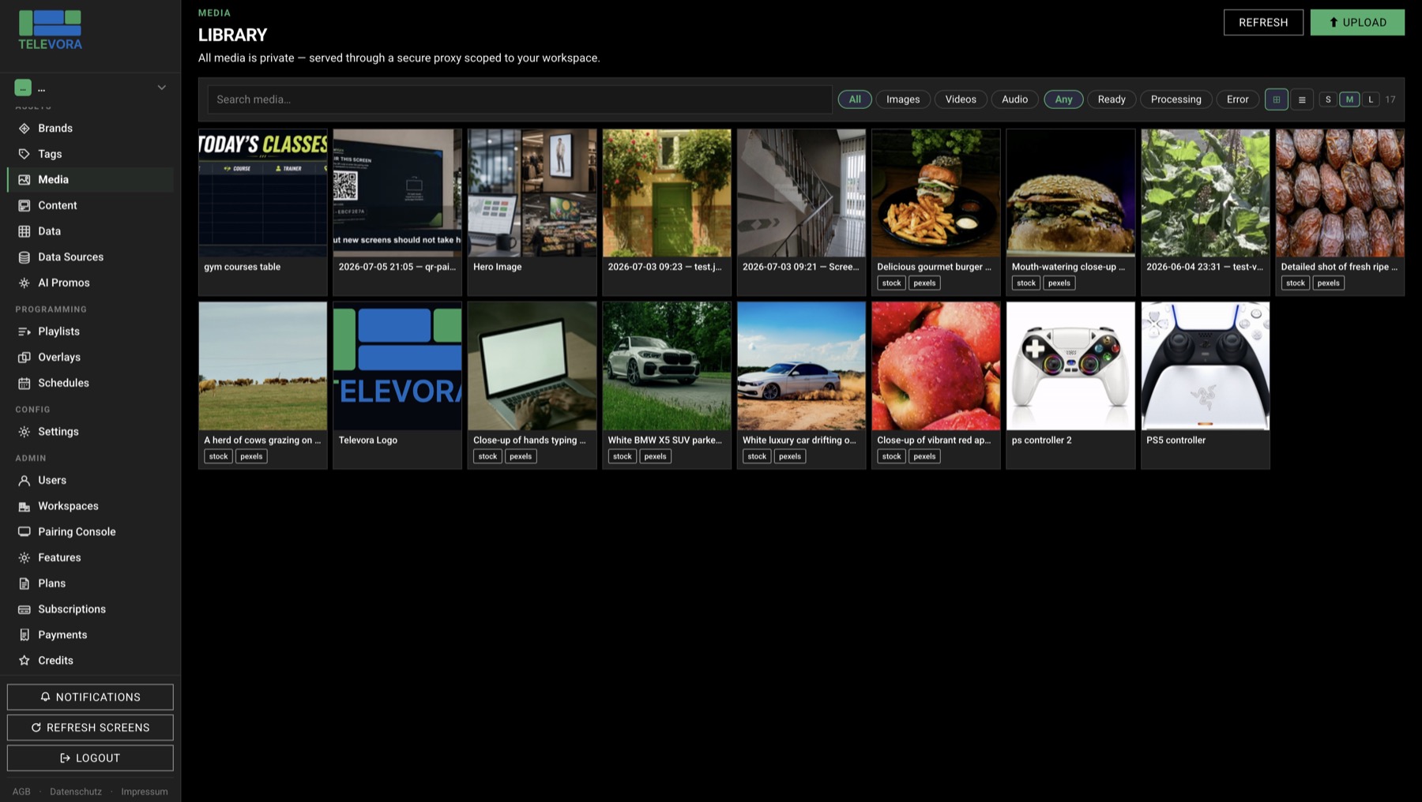Image resolution: width=1422 pixels, height=802 pixels.
Task: Open Content via its sidebar icon
Action: (24, 205)
